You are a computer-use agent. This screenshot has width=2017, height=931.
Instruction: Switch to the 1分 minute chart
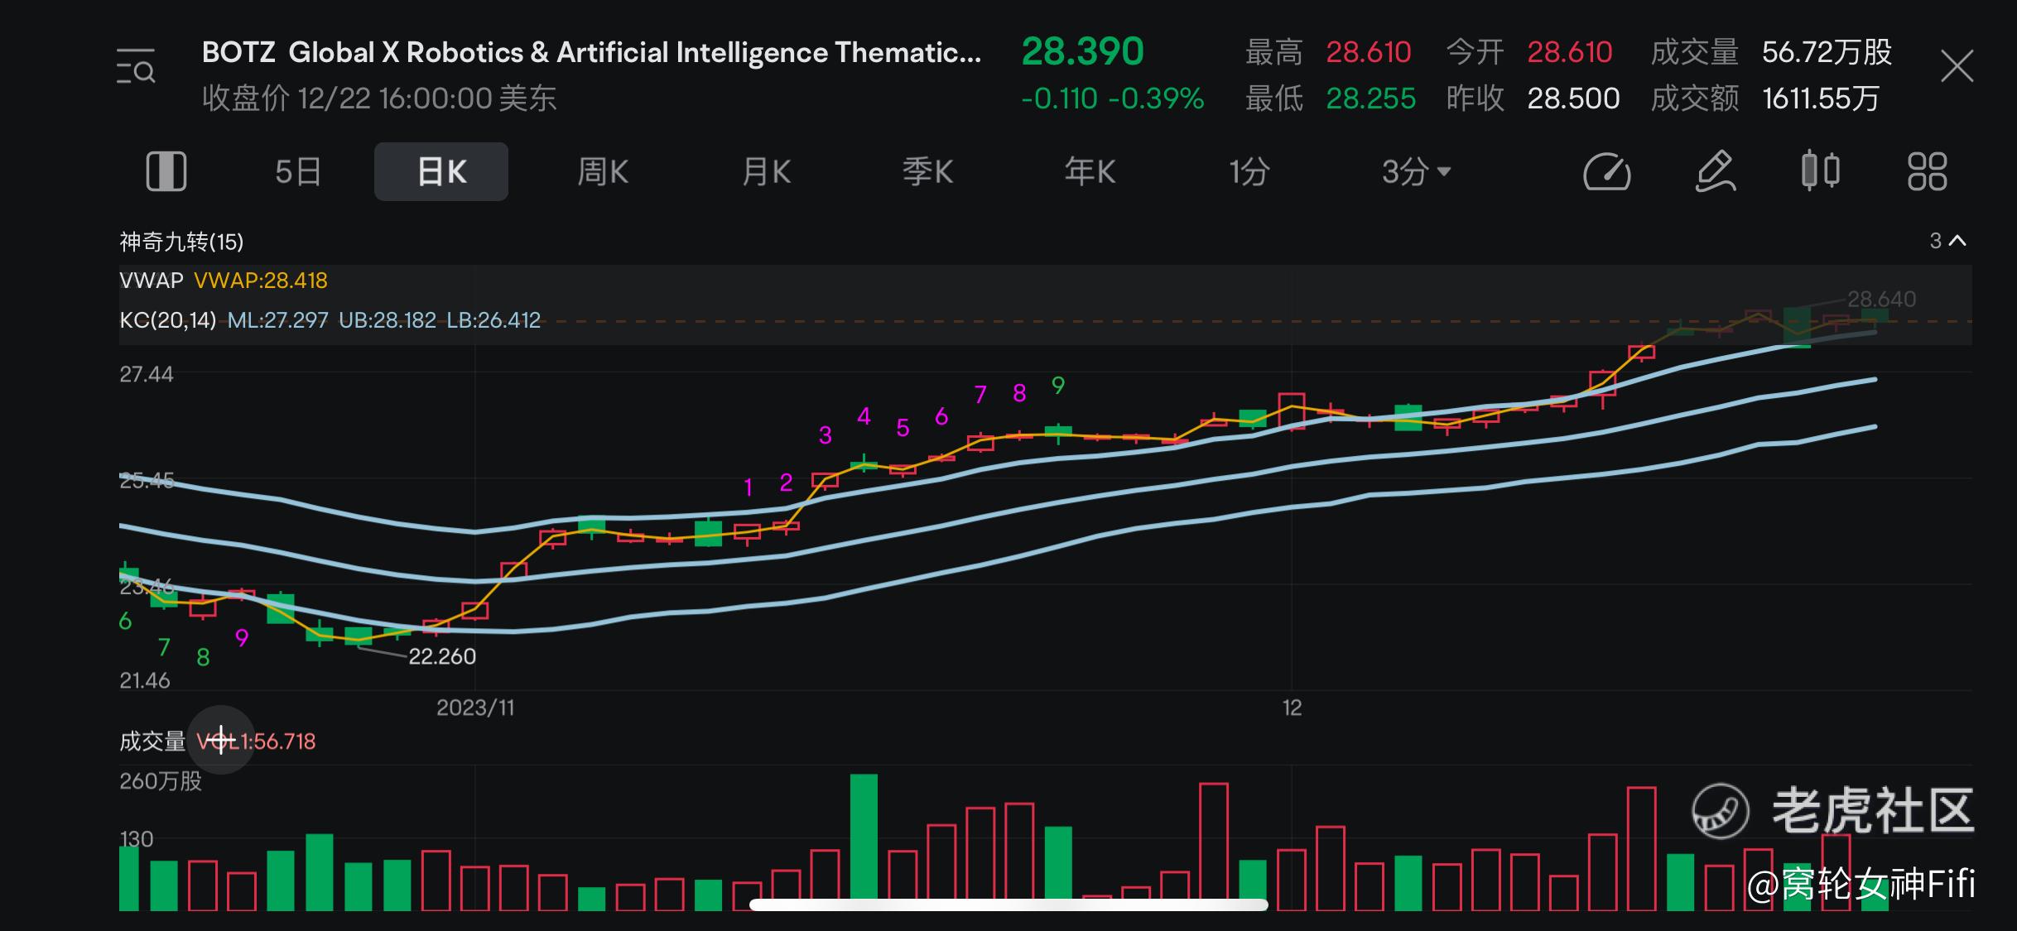pyautogui.click(x=1249, y=171)
